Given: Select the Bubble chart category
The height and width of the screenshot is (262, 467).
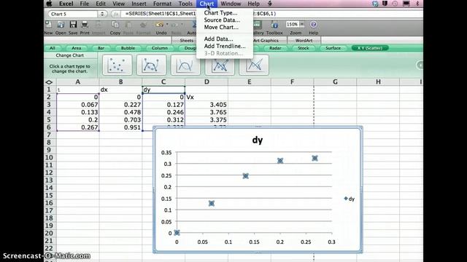Looking at the screenshot, I should click(x=128, y=48).
